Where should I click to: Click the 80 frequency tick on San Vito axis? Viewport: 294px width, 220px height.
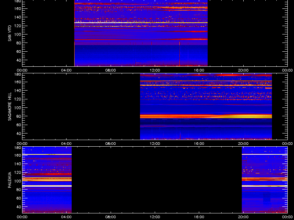point(19,43)
